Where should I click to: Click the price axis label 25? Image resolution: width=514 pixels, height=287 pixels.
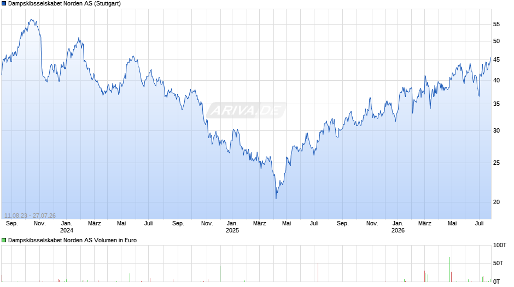click(x=497, y=163)
